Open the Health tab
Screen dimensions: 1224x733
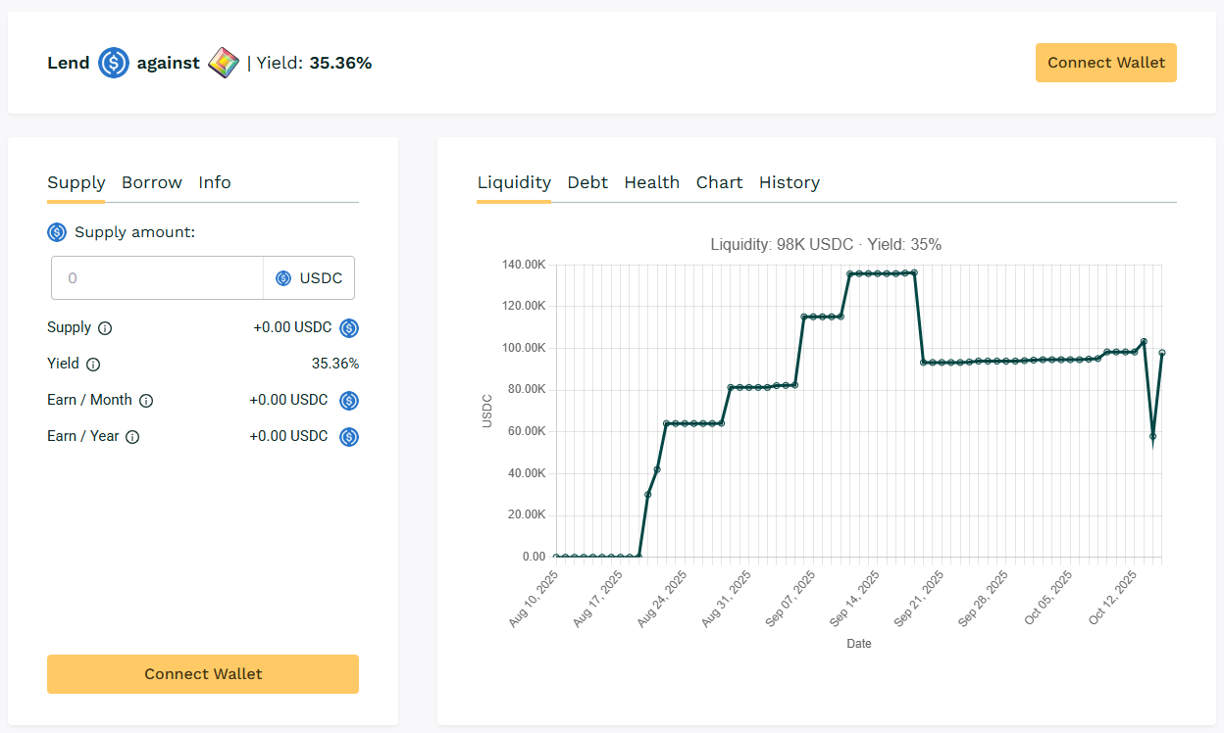coord(652,182)
